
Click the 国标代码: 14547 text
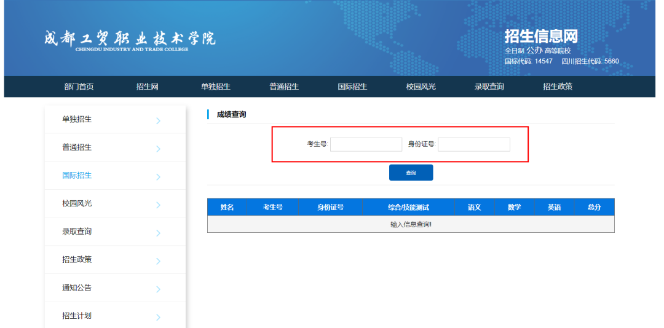coord(529,61)
